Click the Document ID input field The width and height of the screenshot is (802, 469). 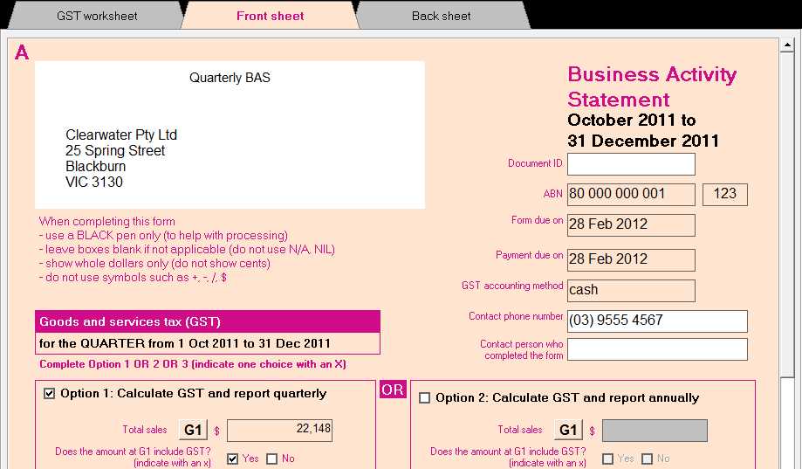631,164
